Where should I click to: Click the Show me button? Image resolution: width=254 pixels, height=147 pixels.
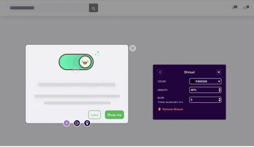point(114,115)
